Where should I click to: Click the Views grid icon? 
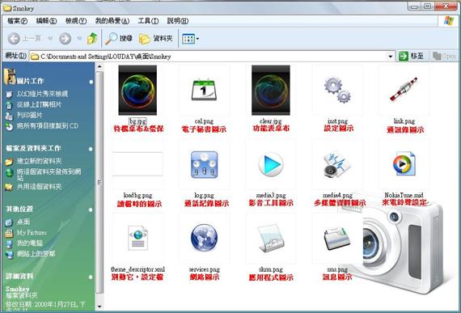point(188,39)
